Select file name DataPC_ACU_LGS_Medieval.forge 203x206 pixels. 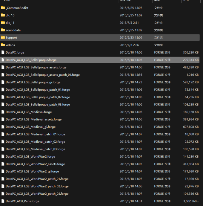pyautogui.click(x=29, y=112)
